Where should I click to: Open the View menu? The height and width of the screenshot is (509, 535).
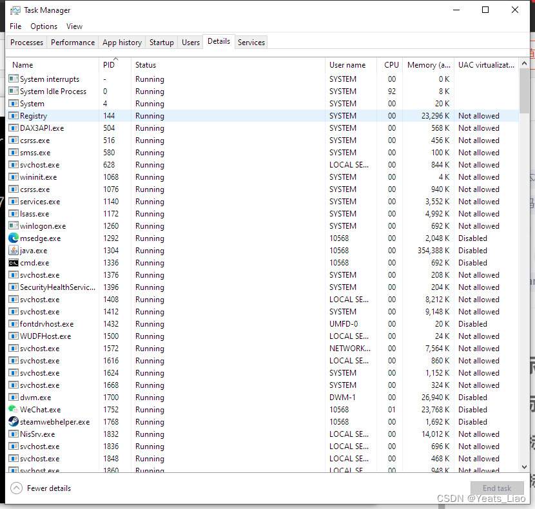click(74, 26)
